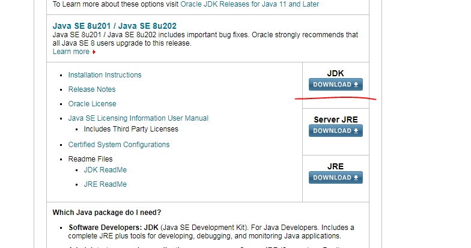Click the Server JRE Download button
471x248 pixels.
335,131
